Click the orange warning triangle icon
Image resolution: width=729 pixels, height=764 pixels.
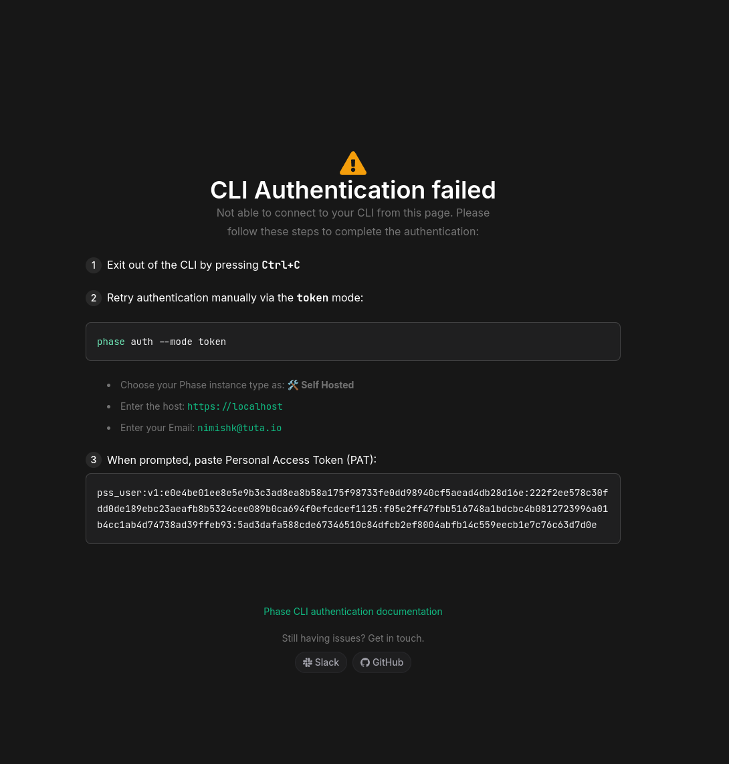tap(353, 163)
